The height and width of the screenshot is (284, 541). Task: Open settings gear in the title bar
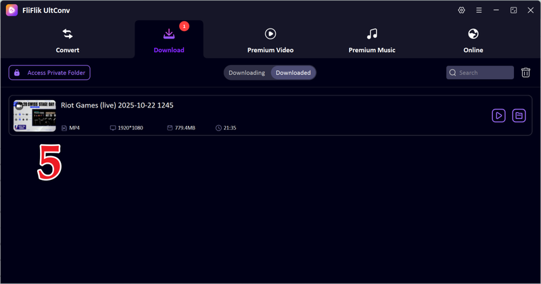pos(461,10)
